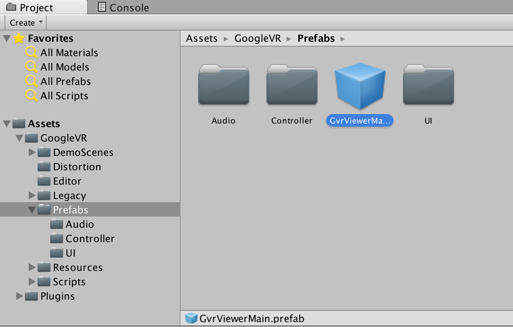
Task: Select the UI subfolder icon in tree
Action: pyautogui.click(x=56, y=252)
